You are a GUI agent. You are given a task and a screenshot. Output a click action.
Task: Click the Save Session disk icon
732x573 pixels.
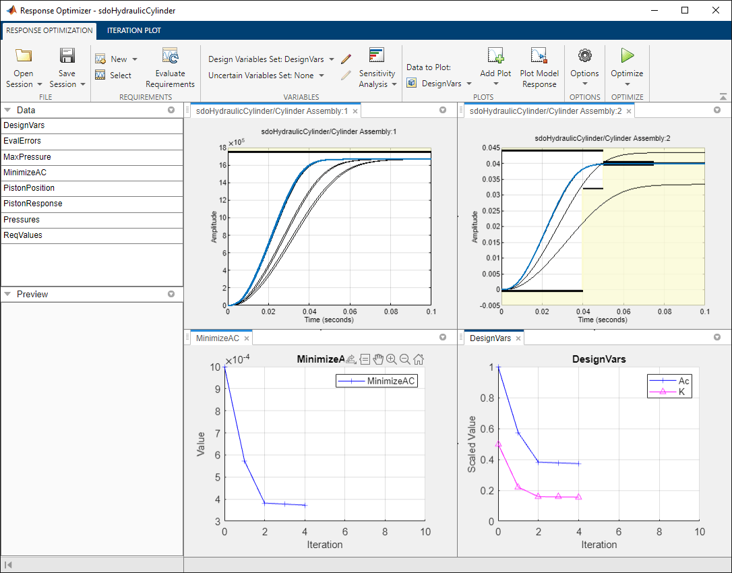click(x=67, y=56)
